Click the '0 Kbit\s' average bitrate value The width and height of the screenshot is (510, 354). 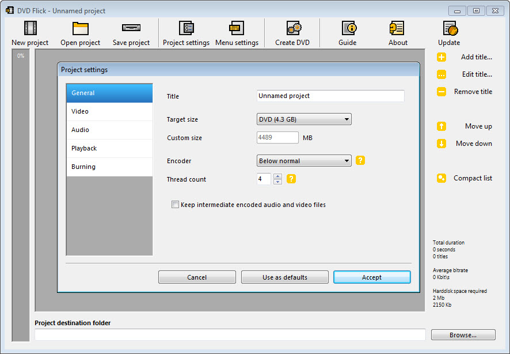(441, 277)
